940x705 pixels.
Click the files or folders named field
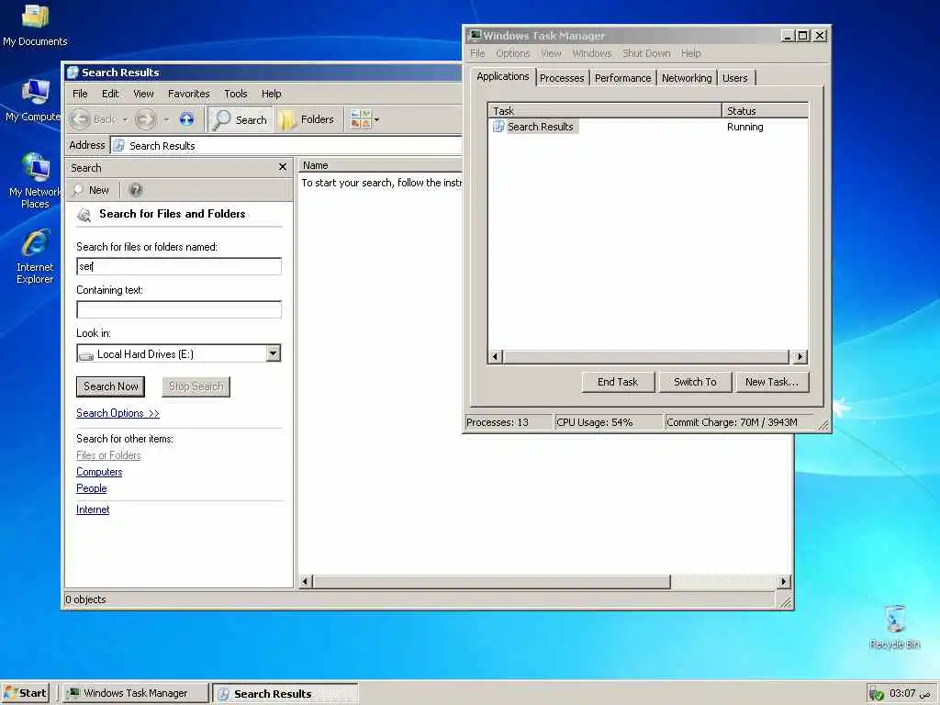pyautogui.click(x=179, y=266)
